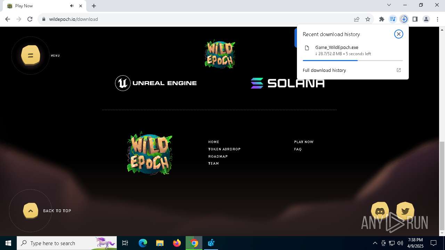Click the media control toolbar icon
445x250 pixels.
393,19
